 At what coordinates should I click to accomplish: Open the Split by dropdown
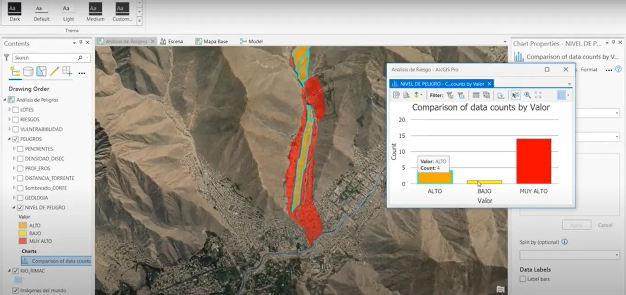click(569, 255)
